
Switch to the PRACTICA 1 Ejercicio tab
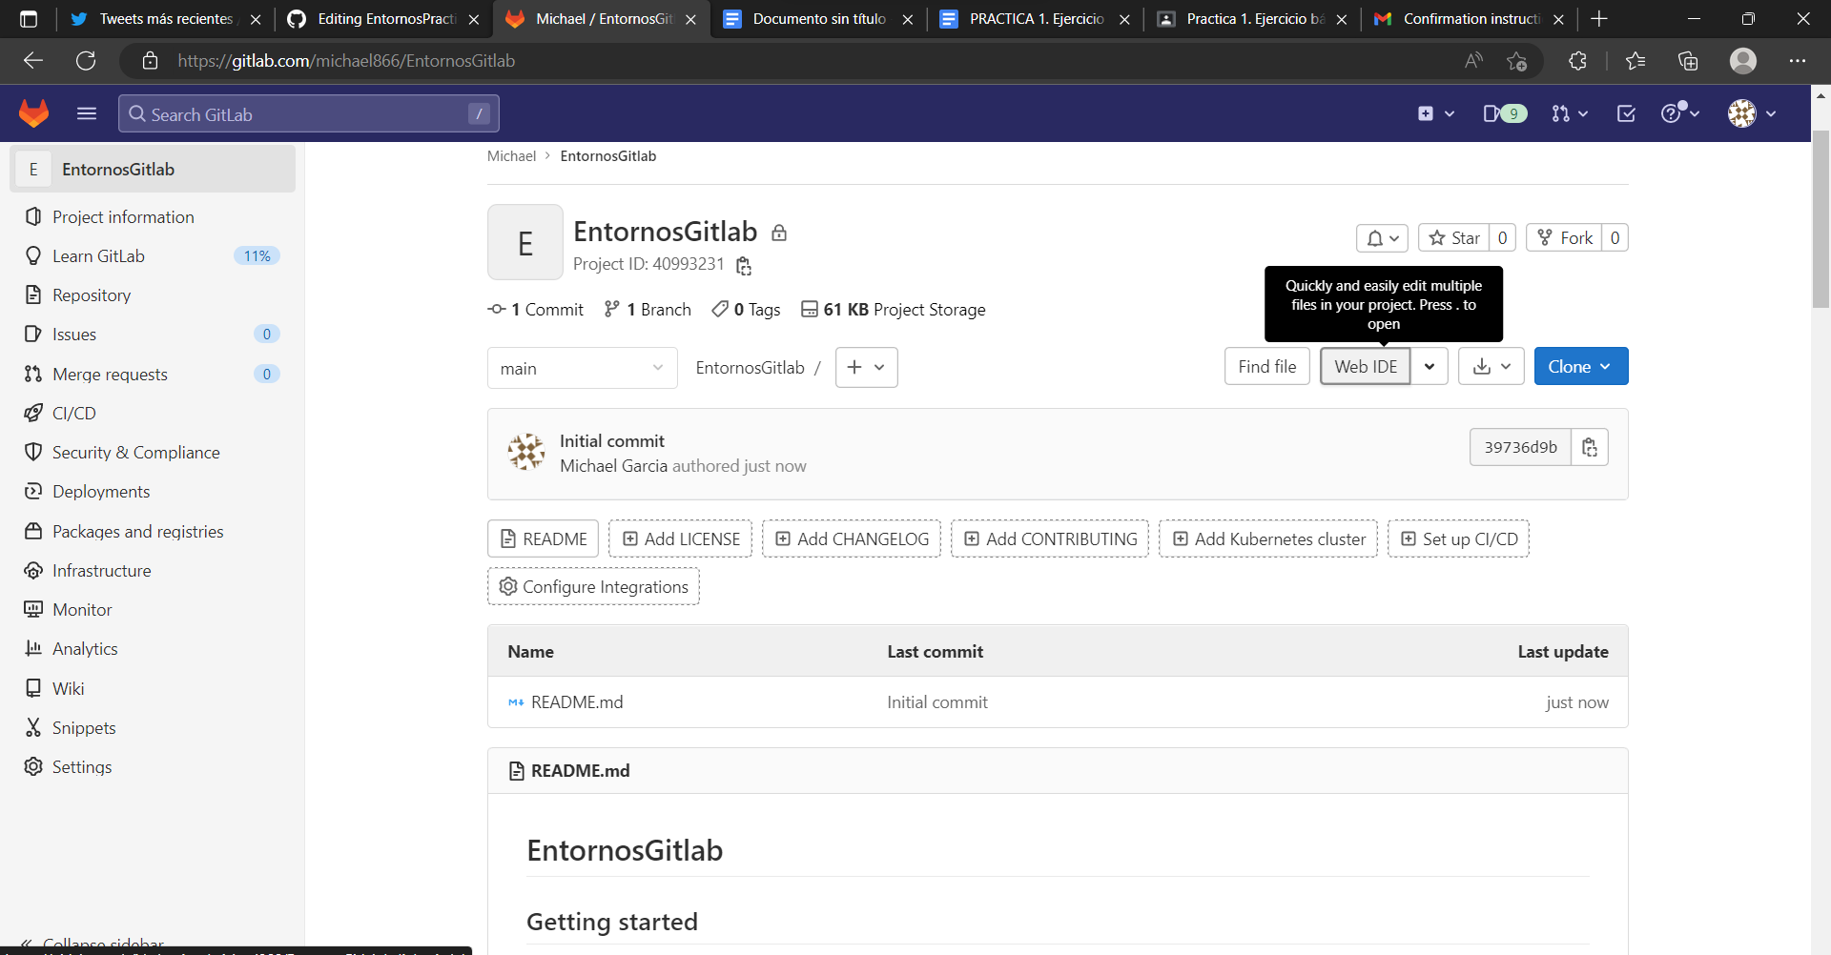(1030, 18)
